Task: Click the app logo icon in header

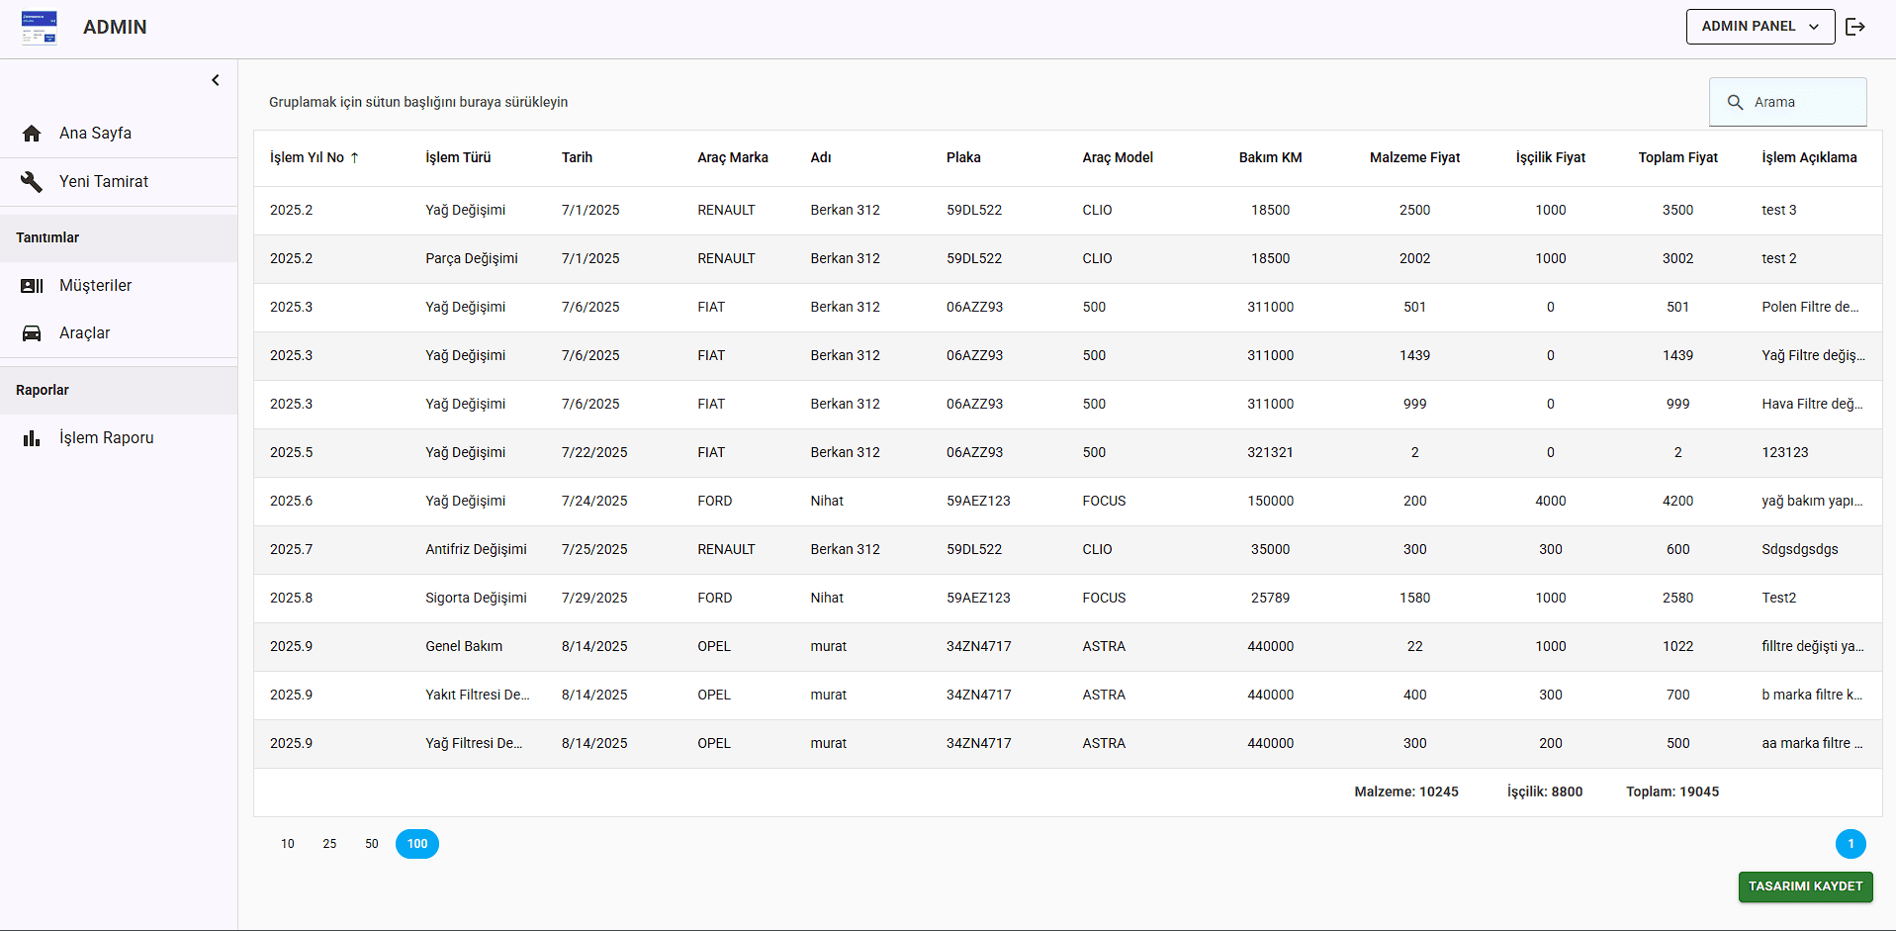Action: click(x=40, y=28)
